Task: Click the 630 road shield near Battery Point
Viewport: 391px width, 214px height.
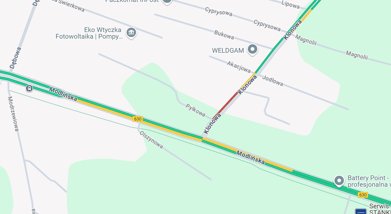Action: 363,195
